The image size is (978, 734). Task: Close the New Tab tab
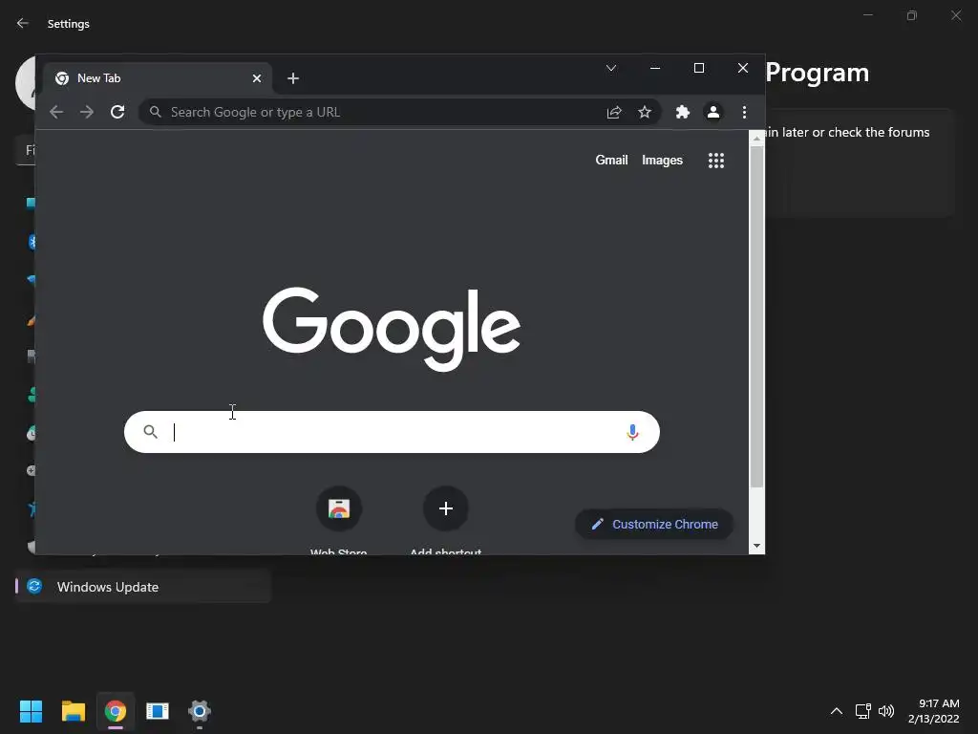click(x=256, y=78)
